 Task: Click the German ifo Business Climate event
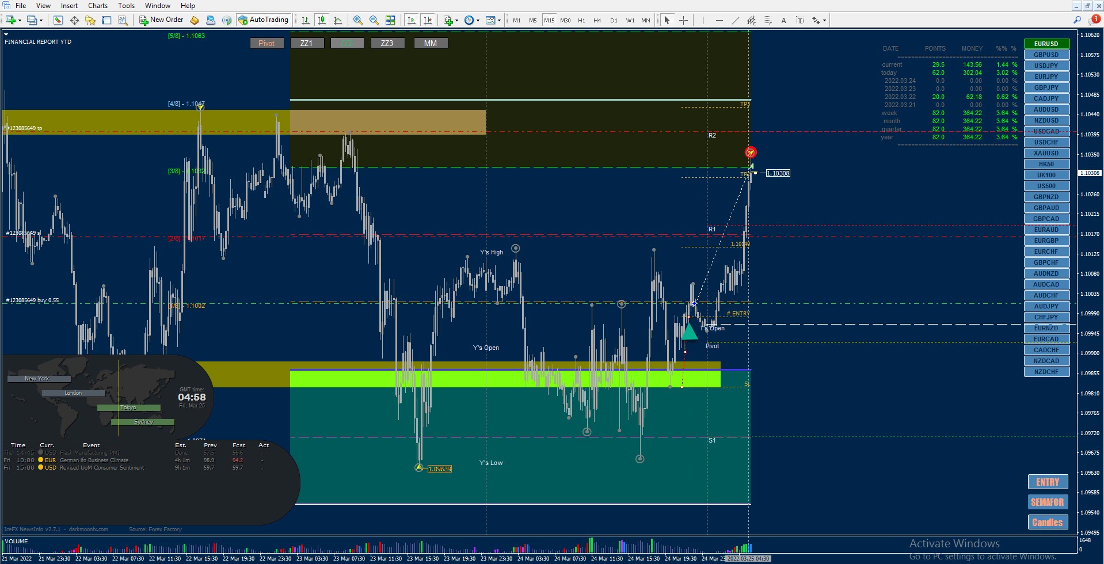(x=94, y=460)
